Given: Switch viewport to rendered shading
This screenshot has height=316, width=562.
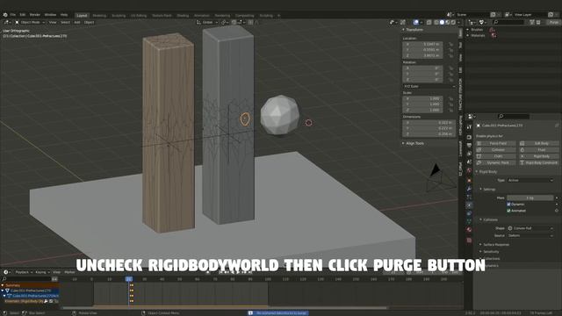Looking at the screenshot, I should point(453,22).
